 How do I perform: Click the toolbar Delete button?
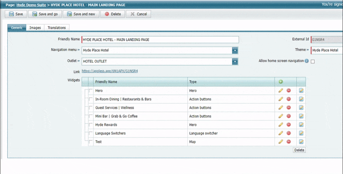[x=113, y=14]
